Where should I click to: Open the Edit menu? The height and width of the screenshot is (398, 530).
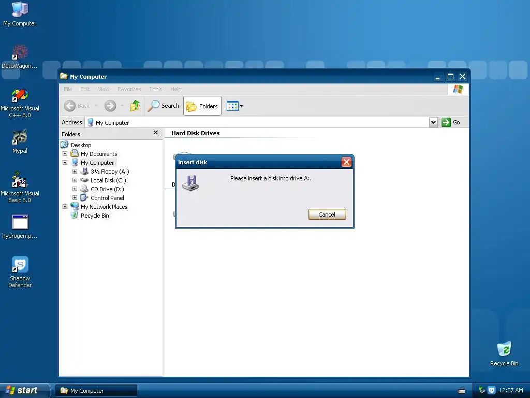pos(85,89)
